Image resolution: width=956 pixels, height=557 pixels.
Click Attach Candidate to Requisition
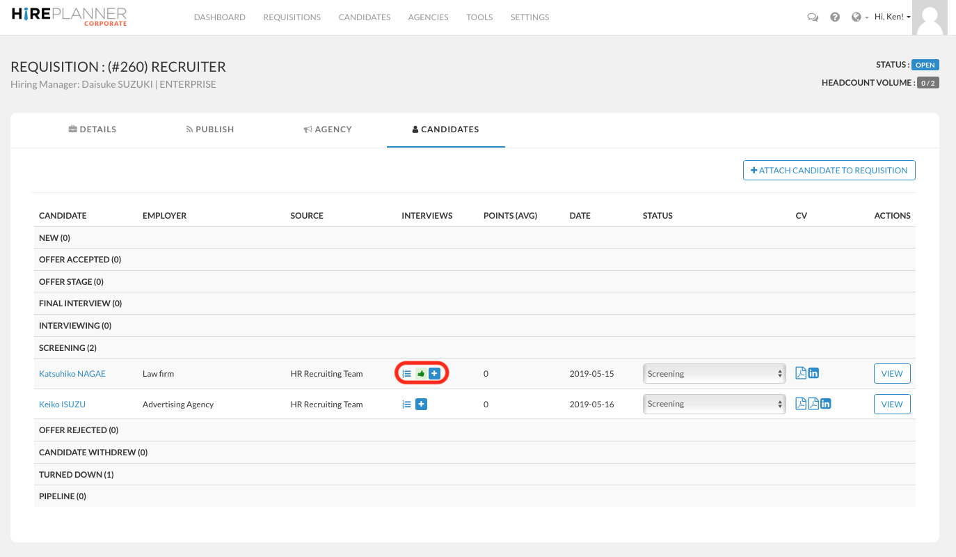829,170
